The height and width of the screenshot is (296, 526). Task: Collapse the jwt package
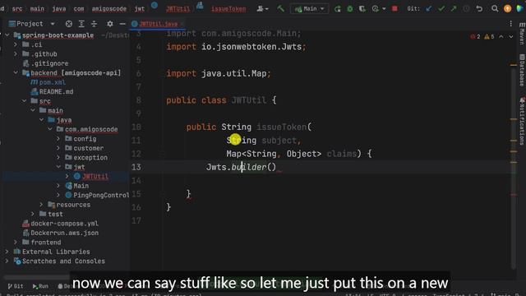pos(58,167)
